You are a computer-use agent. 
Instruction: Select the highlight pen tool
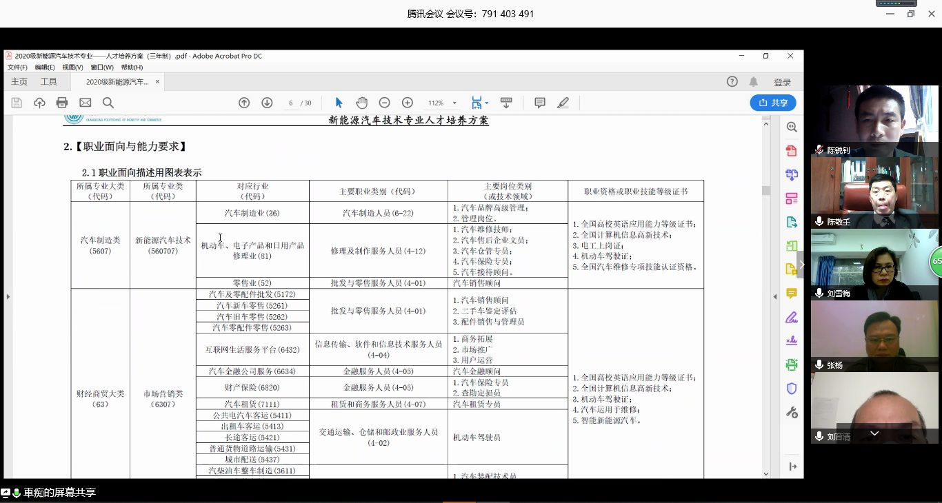click(563, 103)
